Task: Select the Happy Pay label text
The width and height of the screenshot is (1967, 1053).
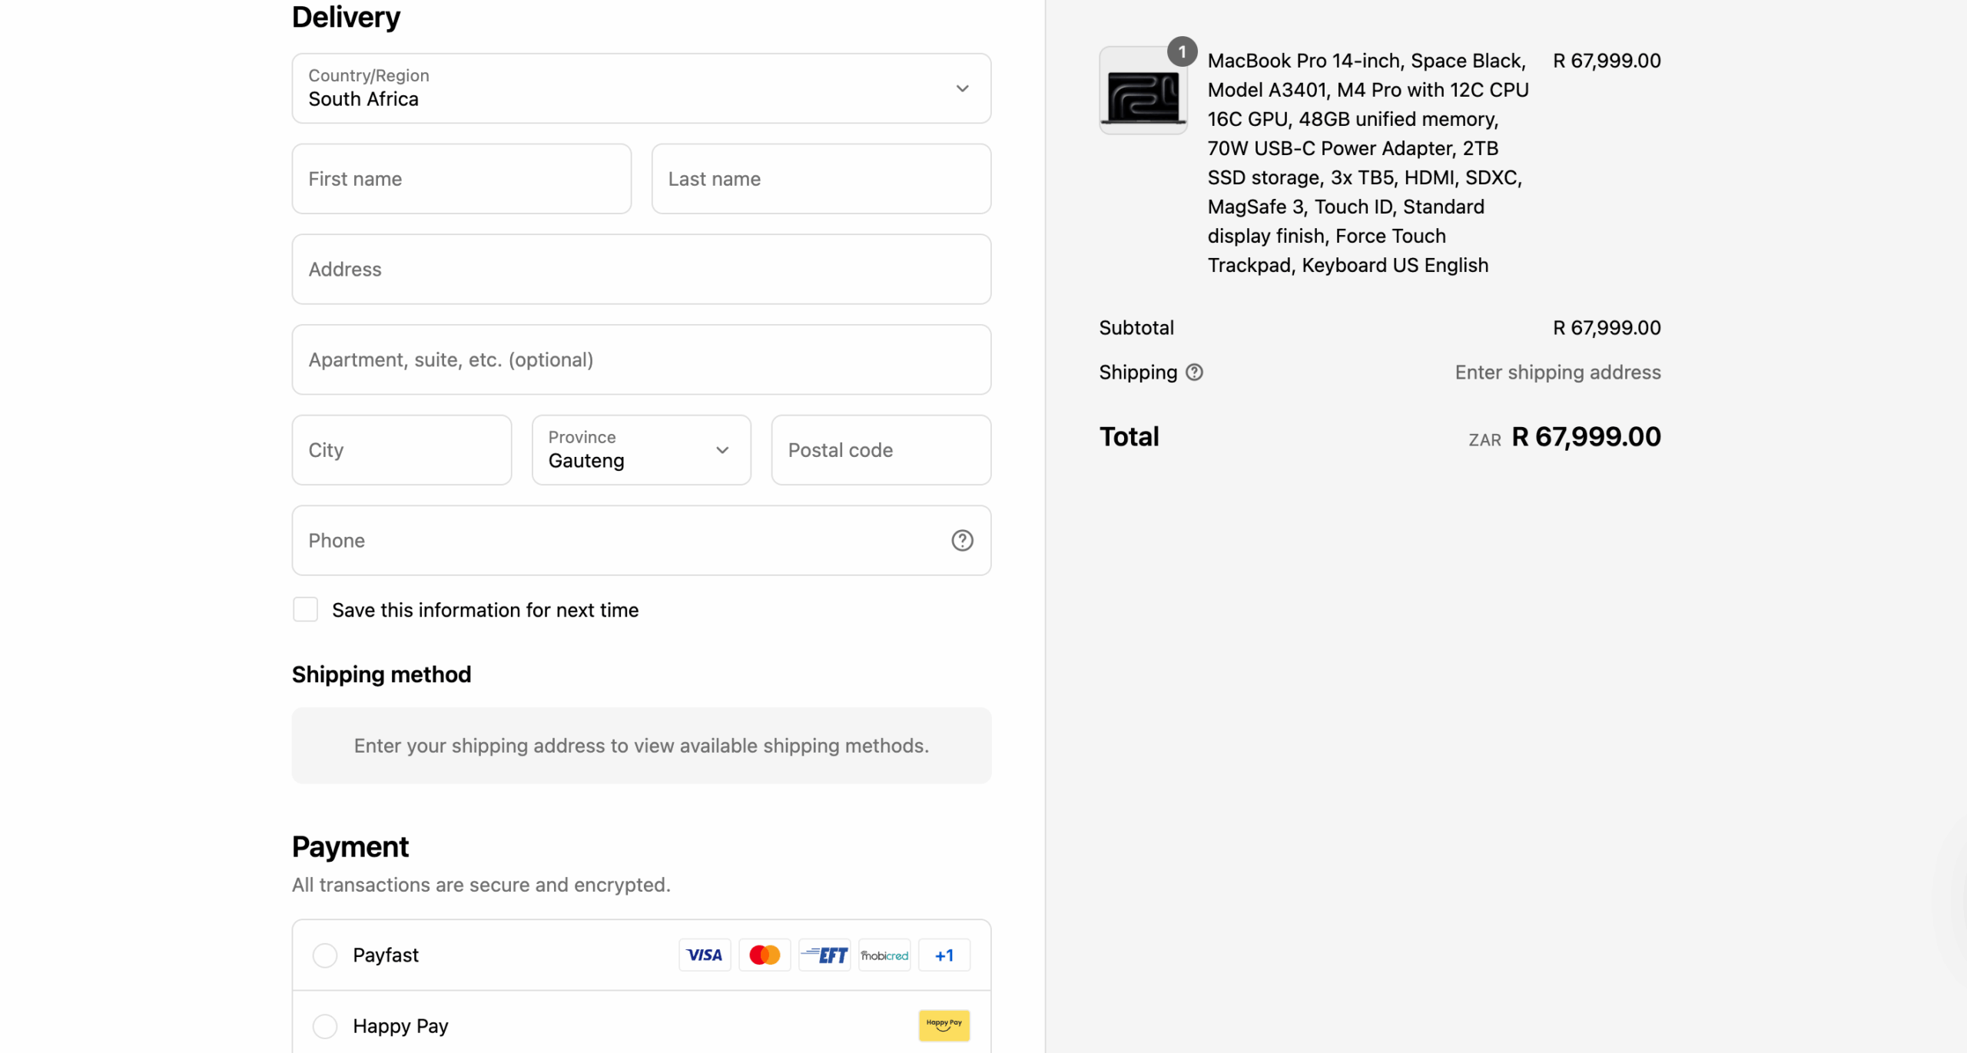Action: click(x=400, y=1026)
